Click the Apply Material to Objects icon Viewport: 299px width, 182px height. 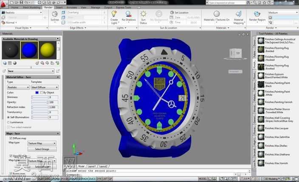point(52,63)
